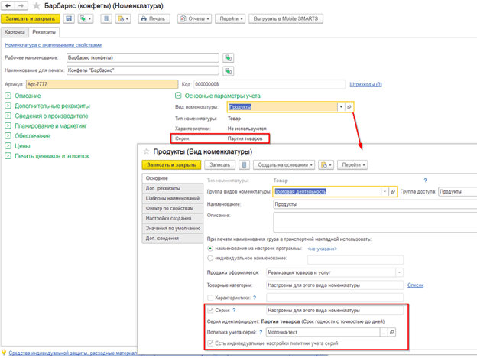Click the back arrow navigation icon
The height and width of the screenshot is (358, 477).
[x=8, y=5]
